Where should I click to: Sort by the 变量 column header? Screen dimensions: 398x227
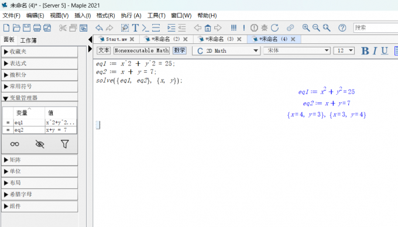point(29,112)
